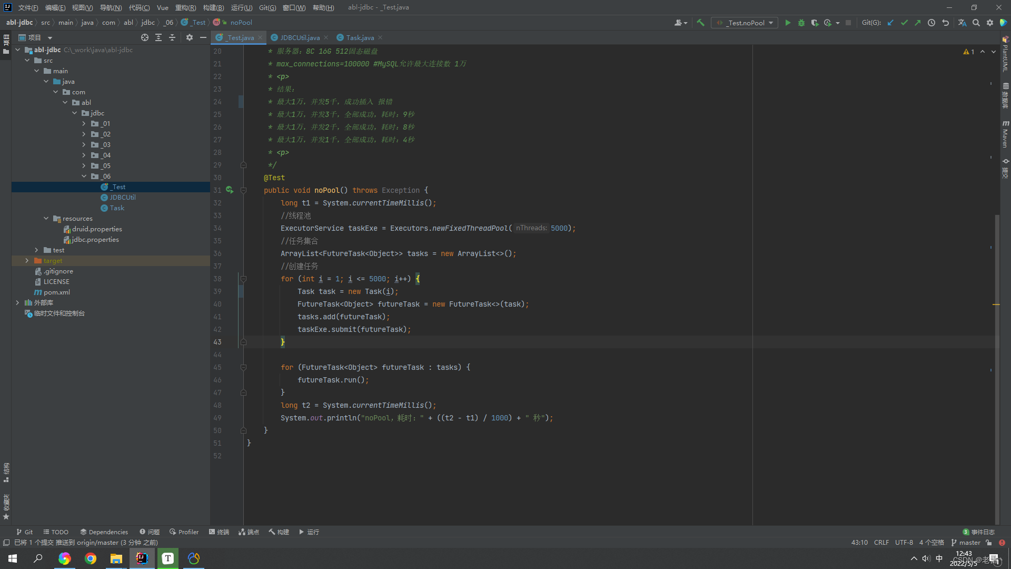This screenshot has width=1011, height=569.
Task: Open IntelliJ IDEA from Windows taskbar
Action: click(142, 558)
